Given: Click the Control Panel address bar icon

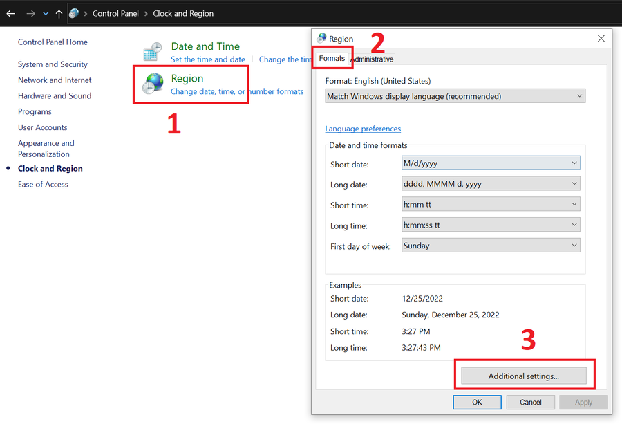Looking at the screenshot, I should pyautogui.click(x=74, y=14).
